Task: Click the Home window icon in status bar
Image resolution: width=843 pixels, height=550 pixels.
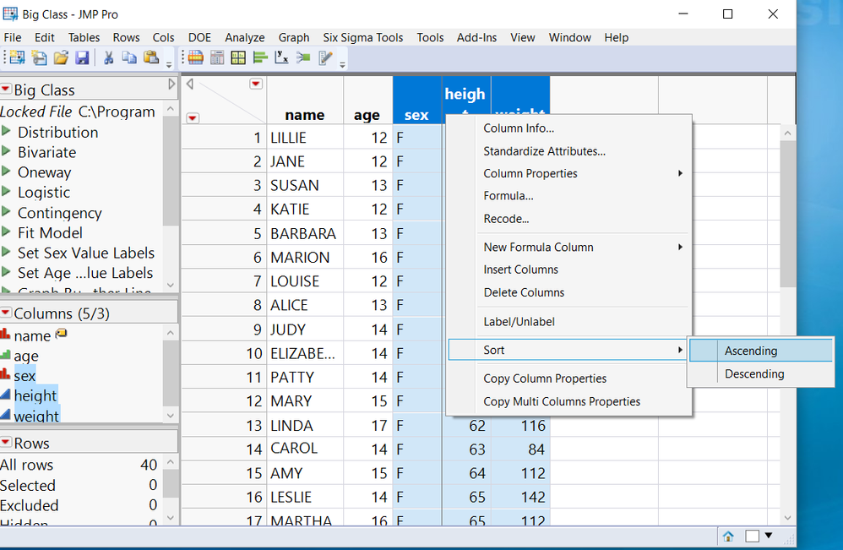Action: (x=727, y=536)
